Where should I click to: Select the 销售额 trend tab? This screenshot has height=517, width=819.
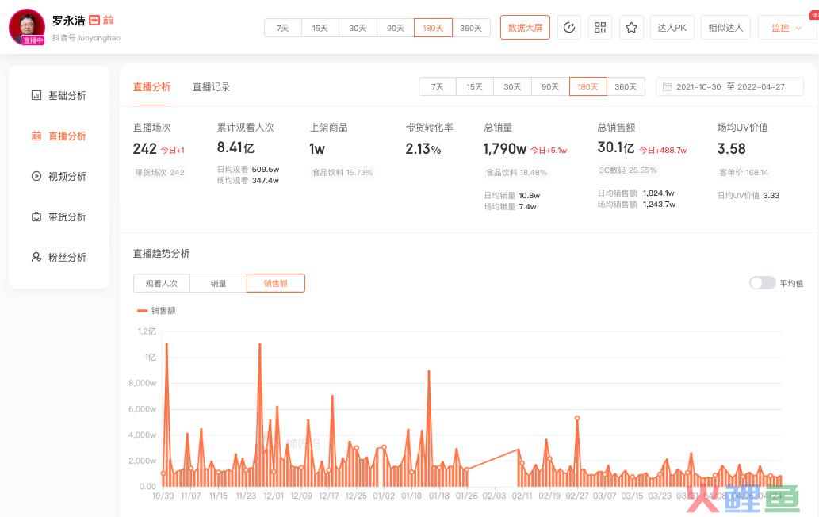[276, 283]
